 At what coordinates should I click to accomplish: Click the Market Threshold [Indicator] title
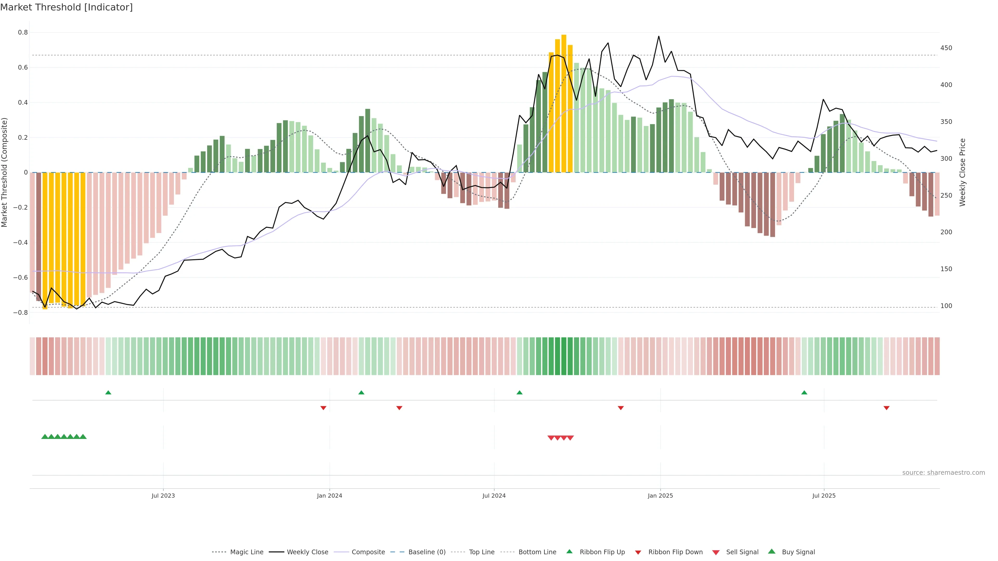[66, 7]
